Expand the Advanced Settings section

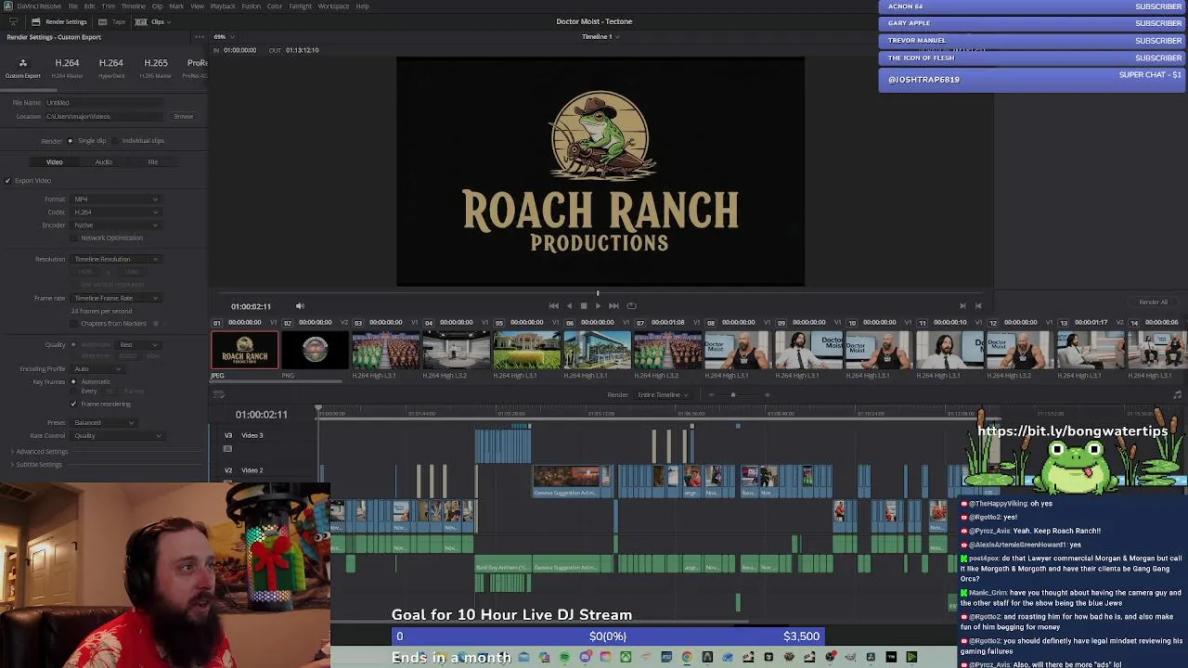pos(41,452)
